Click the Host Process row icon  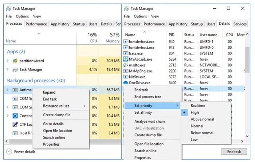click(x=15, y=133)
